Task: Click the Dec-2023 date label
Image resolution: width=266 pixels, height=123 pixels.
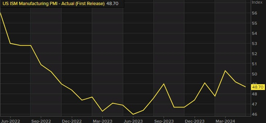Action: pyautogui.click(x=194, y=121)
